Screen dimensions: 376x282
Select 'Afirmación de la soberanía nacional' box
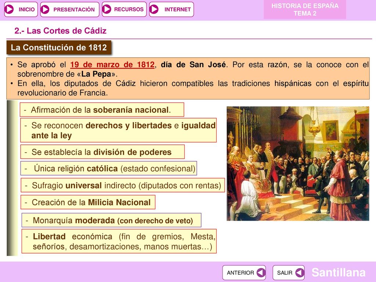tap(102, 110)
